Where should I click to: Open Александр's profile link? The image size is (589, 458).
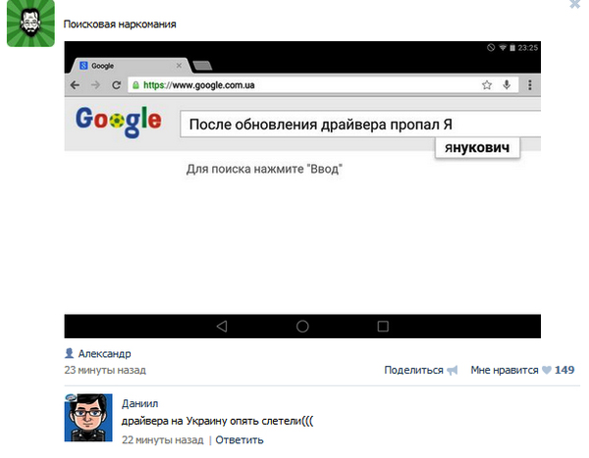pyautogui.click(x=104, y=354)
